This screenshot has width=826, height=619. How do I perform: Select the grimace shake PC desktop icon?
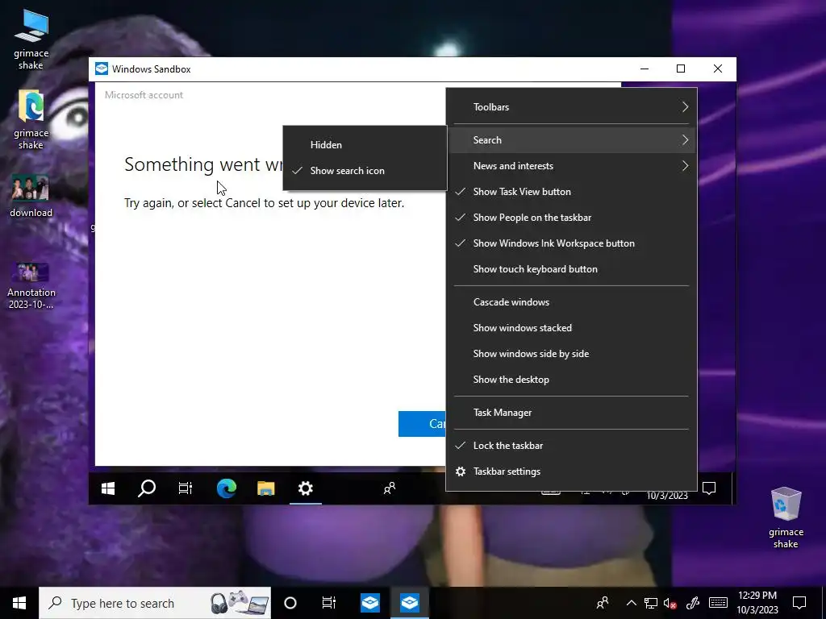(x=31, y=39)
